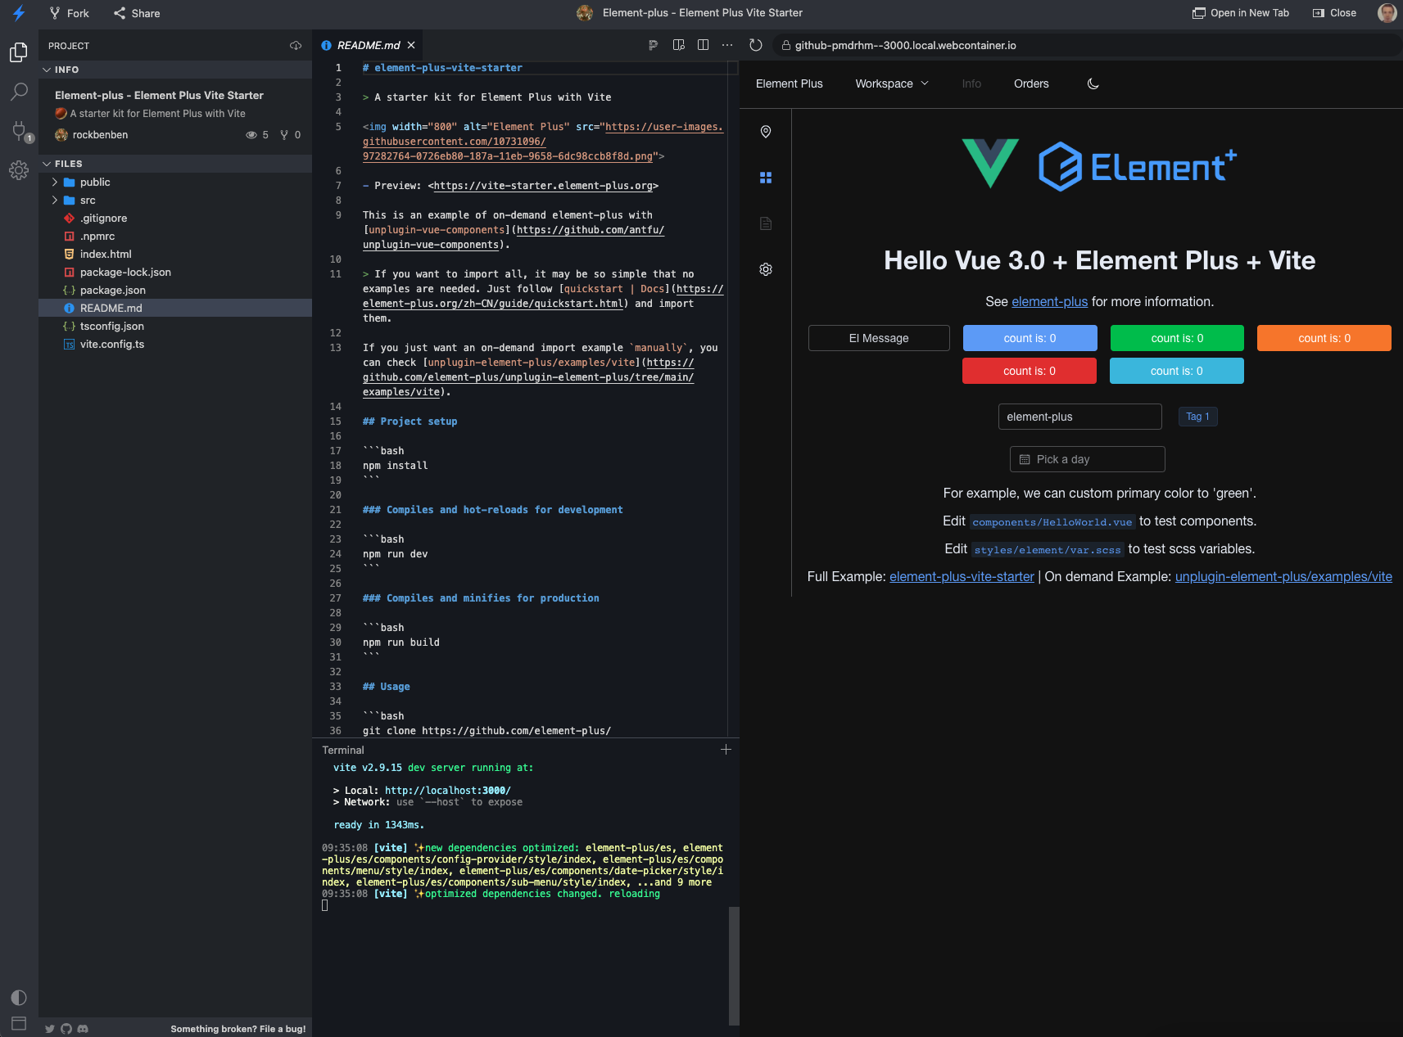Toggle the bottom panel visibility
The width and height of the screenshot is (1403, 1037).
click(x=18, y=1023)
